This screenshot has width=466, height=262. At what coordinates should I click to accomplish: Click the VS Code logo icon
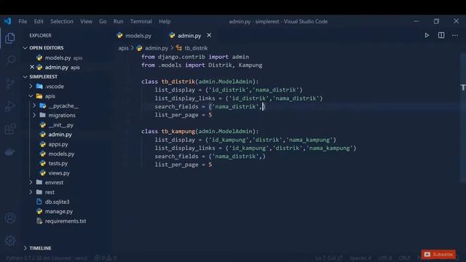coord(7,21)
